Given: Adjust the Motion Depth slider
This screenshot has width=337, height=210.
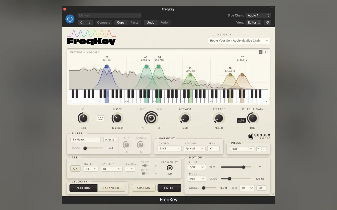Looking at the screenshot, I should pos(236,167).
